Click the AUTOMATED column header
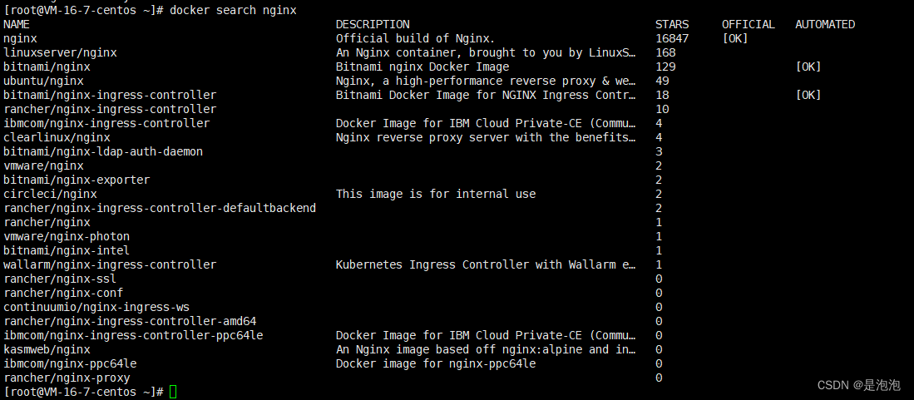This screenshot has height=400, width=914. (x=824, y=25)
